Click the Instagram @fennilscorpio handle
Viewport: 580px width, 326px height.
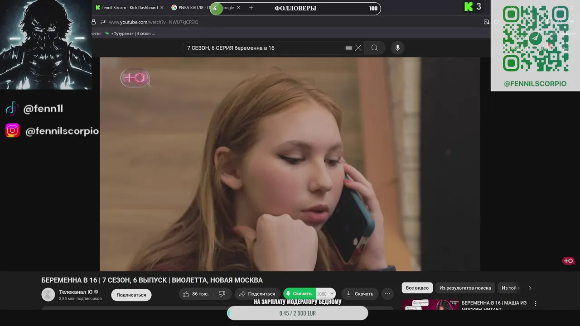[62, 131]
